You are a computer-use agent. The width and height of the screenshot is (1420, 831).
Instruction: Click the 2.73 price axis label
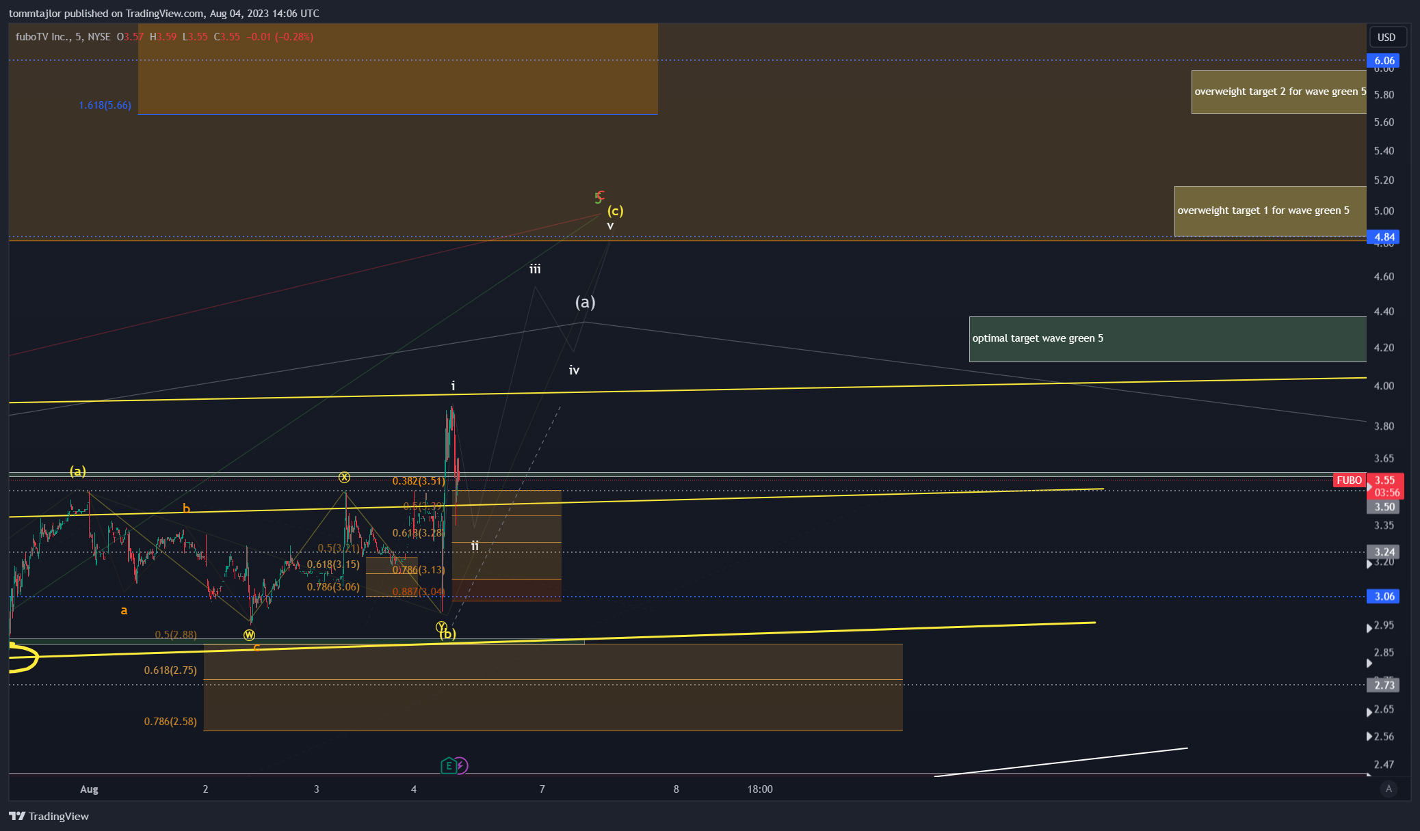pos(1383,685)
